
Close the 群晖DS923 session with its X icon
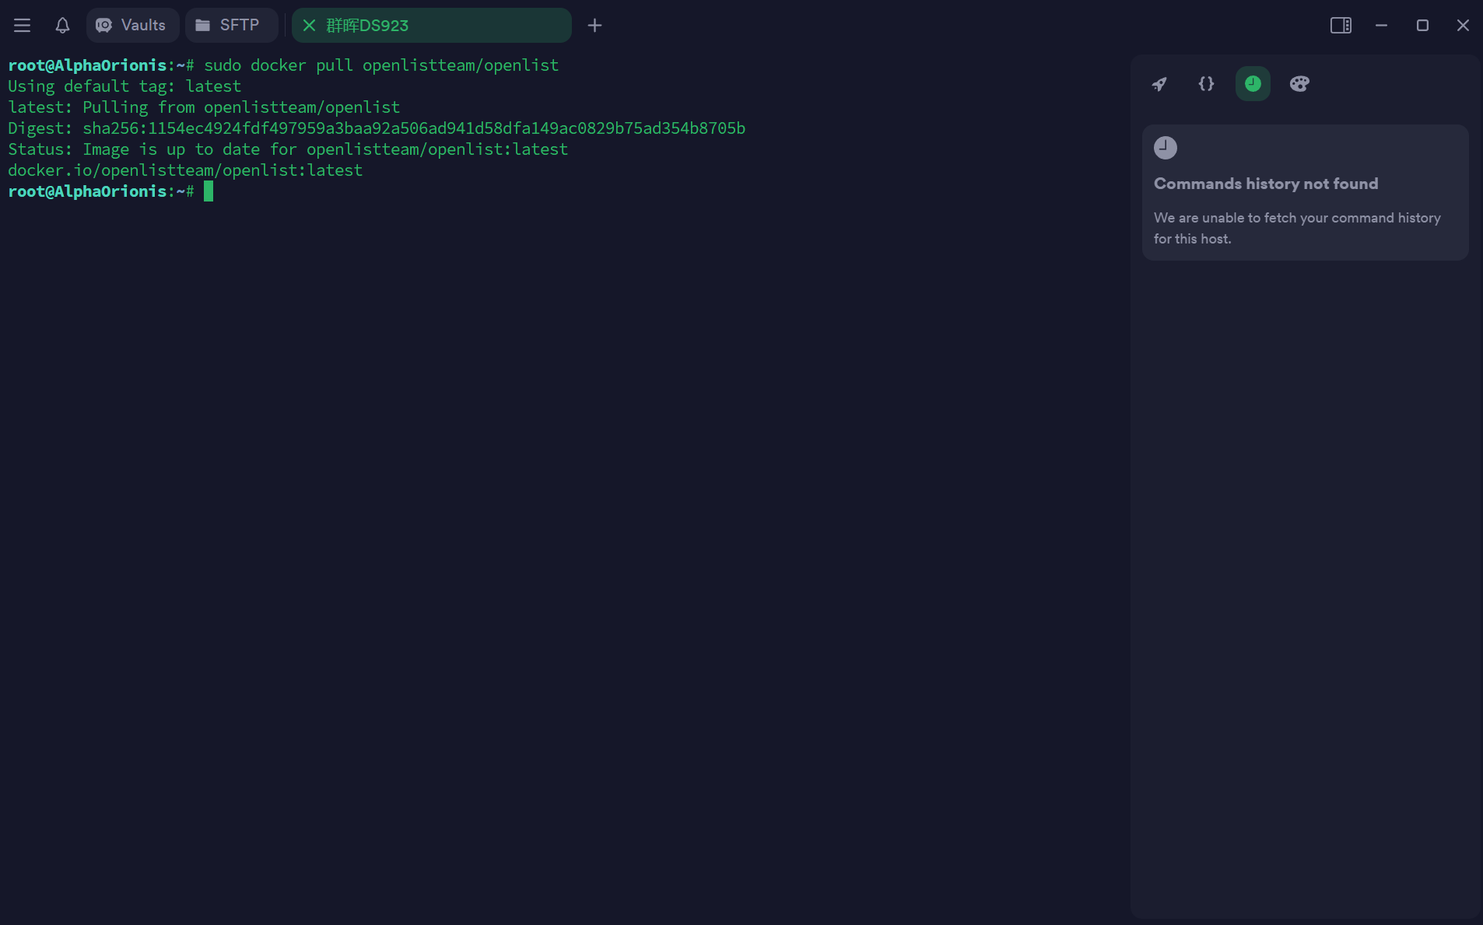pyautogui.click(x=309, y=26)
